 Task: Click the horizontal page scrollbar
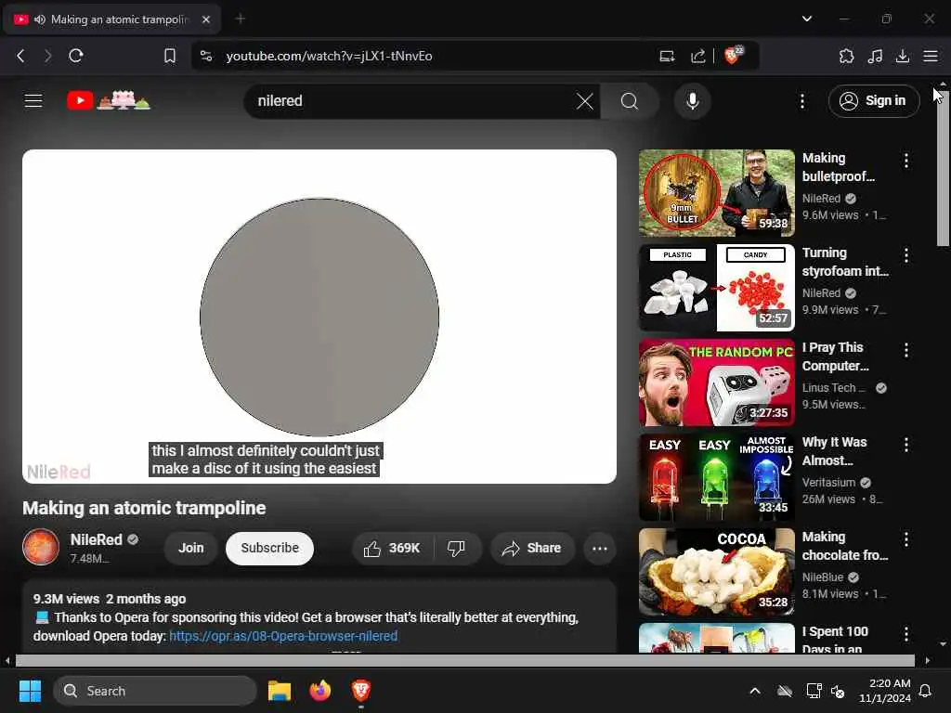(465, 660)
